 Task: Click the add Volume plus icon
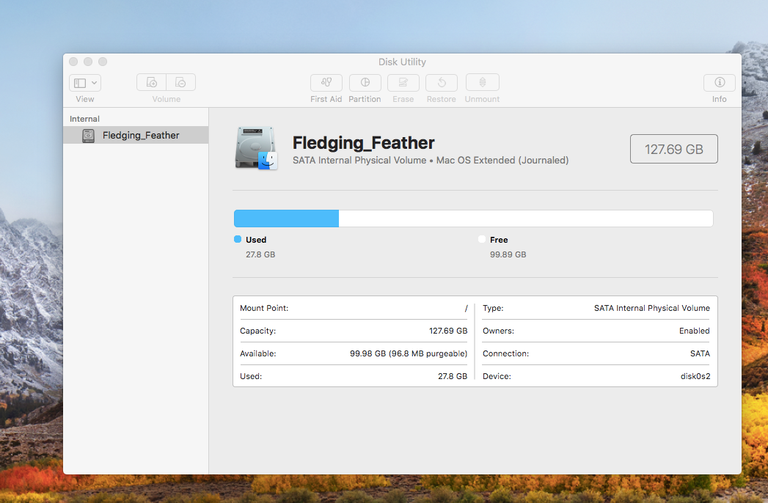(x=152, y=82)
